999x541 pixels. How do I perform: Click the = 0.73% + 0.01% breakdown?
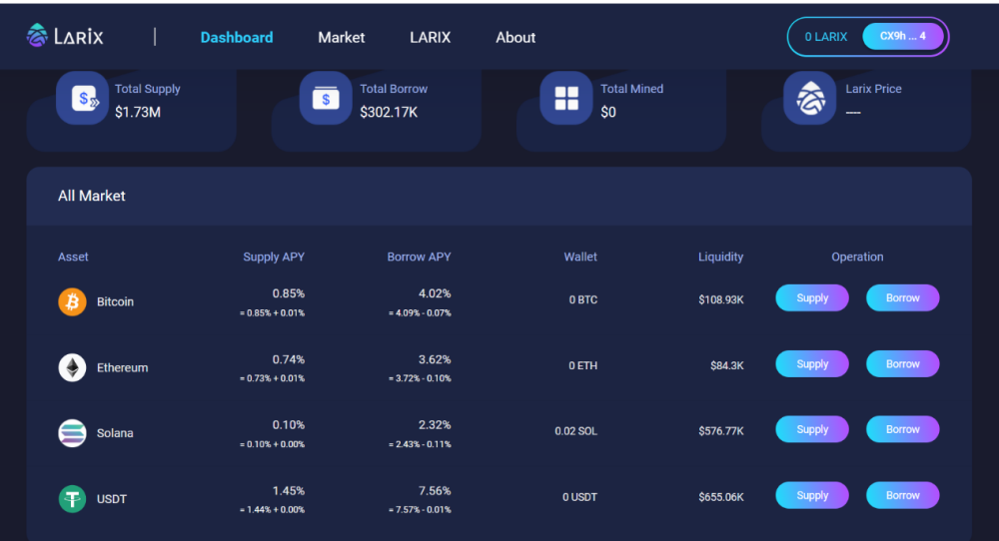tap(272, 378)
